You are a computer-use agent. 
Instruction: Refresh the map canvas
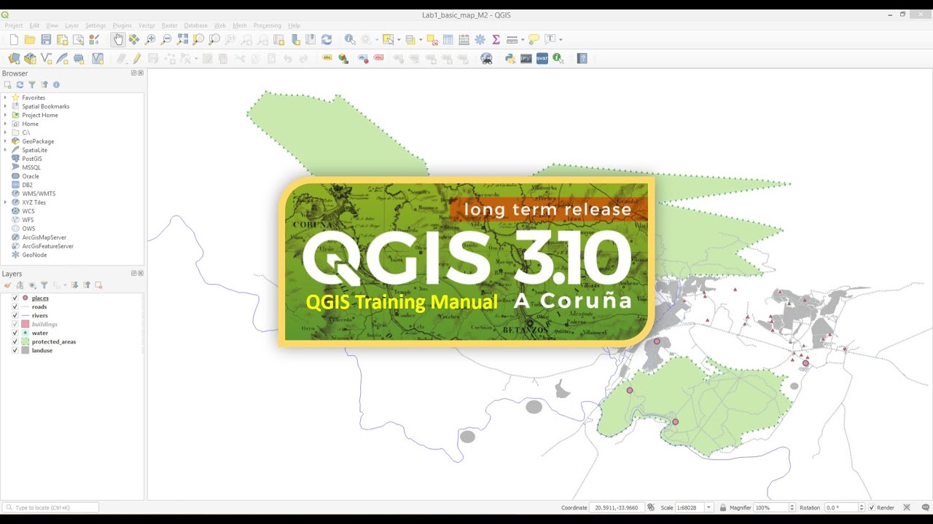327,39
